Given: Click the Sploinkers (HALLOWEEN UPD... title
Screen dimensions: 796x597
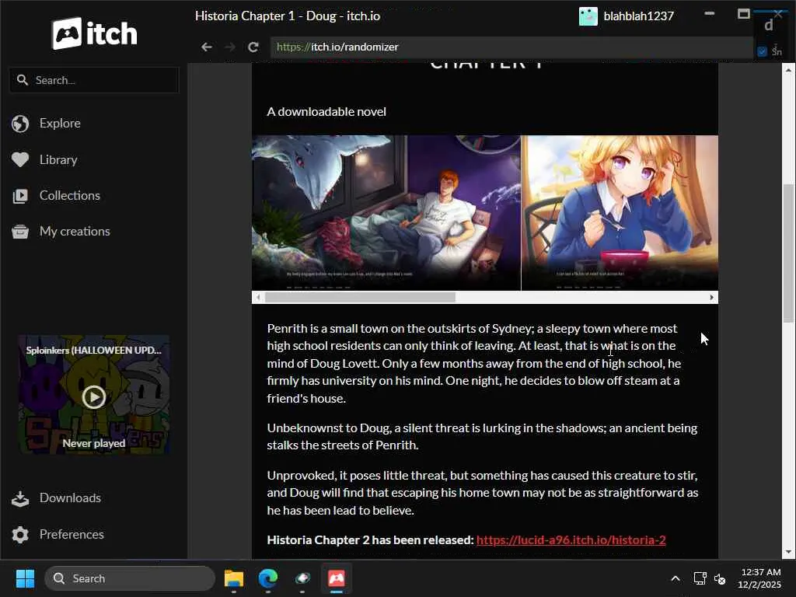Looking at the screenshot, I should tap(94, 351).
